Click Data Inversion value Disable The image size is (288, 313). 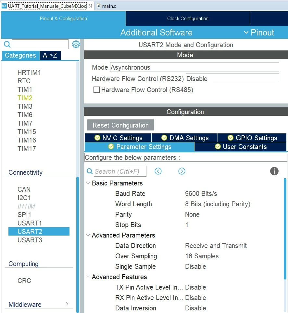click(x=195, y=308)
